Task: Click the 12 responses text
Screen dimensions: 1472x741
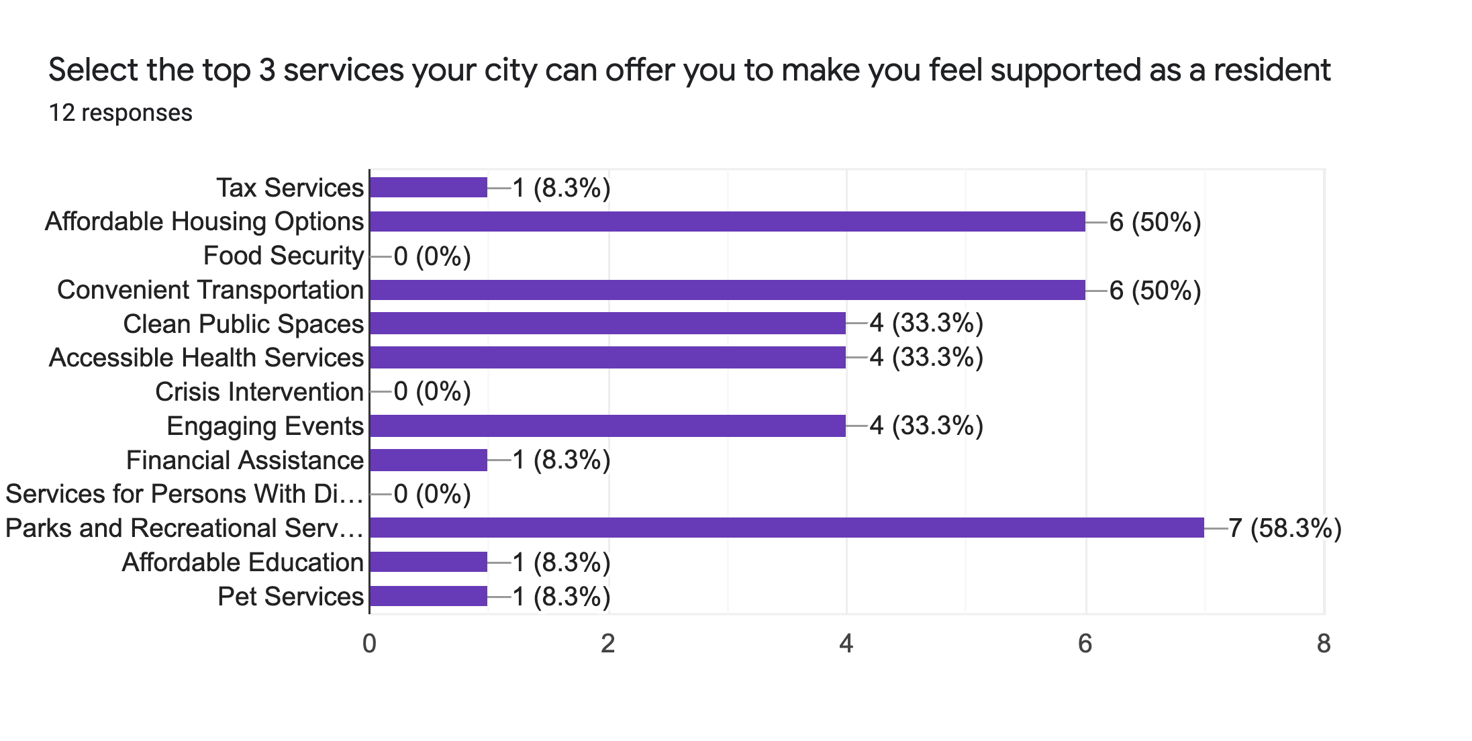Action: pyautogui.click(x=121, y=113)
